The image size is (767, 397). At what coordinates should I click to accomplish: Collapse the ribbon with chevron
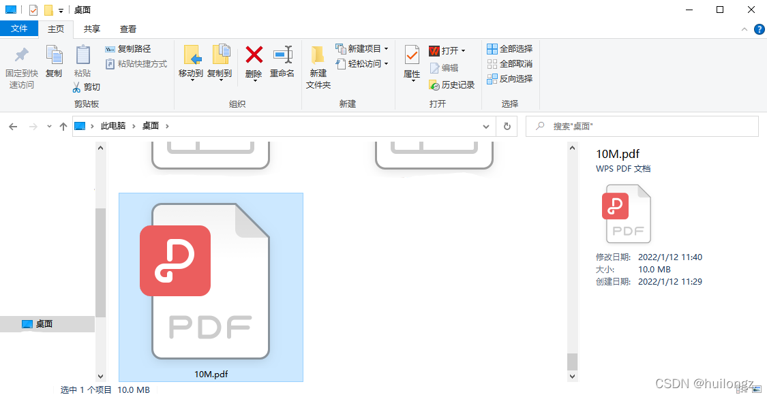click(744, 29)
